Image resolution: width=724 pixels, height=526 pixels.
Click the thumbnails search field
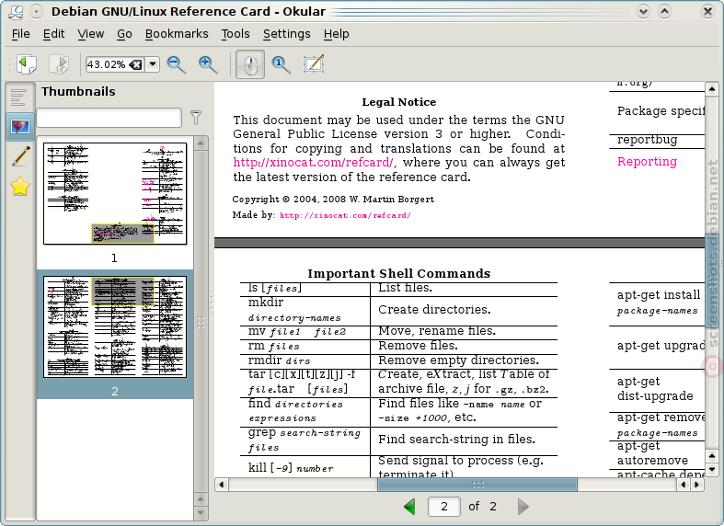coord(109,118)
